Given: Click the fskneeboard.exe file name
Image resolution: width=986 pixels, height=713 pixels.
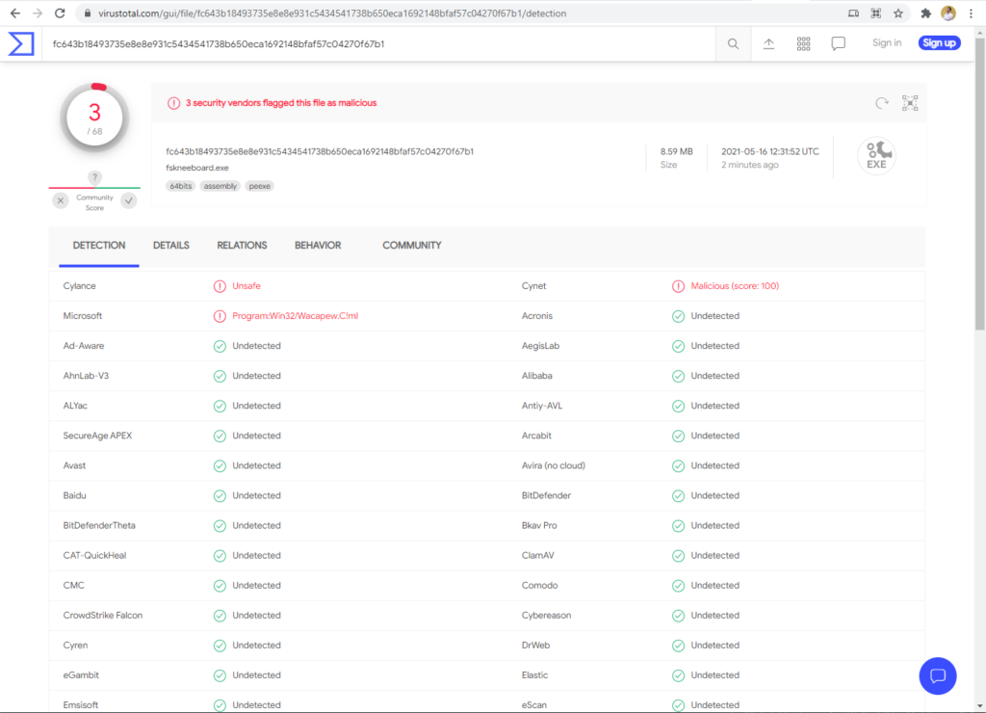Looking at the screenshot, I should click(197, 168).
